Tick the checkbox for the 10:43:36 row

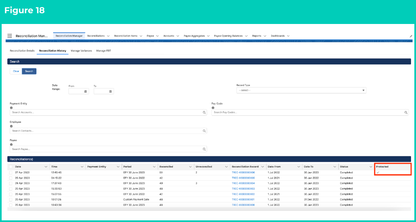pos(11,205)
